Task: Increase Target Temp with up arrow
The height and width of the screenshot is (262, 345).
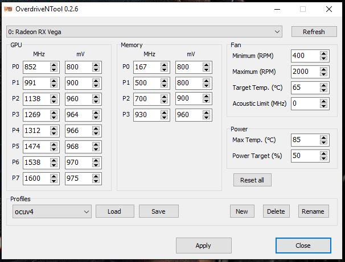Action: click(x=324, y=85)
